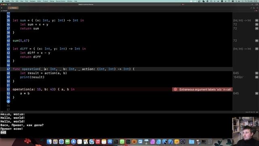Open the File menu
Viewport: 259px width, 146px height.
point(13,1)
